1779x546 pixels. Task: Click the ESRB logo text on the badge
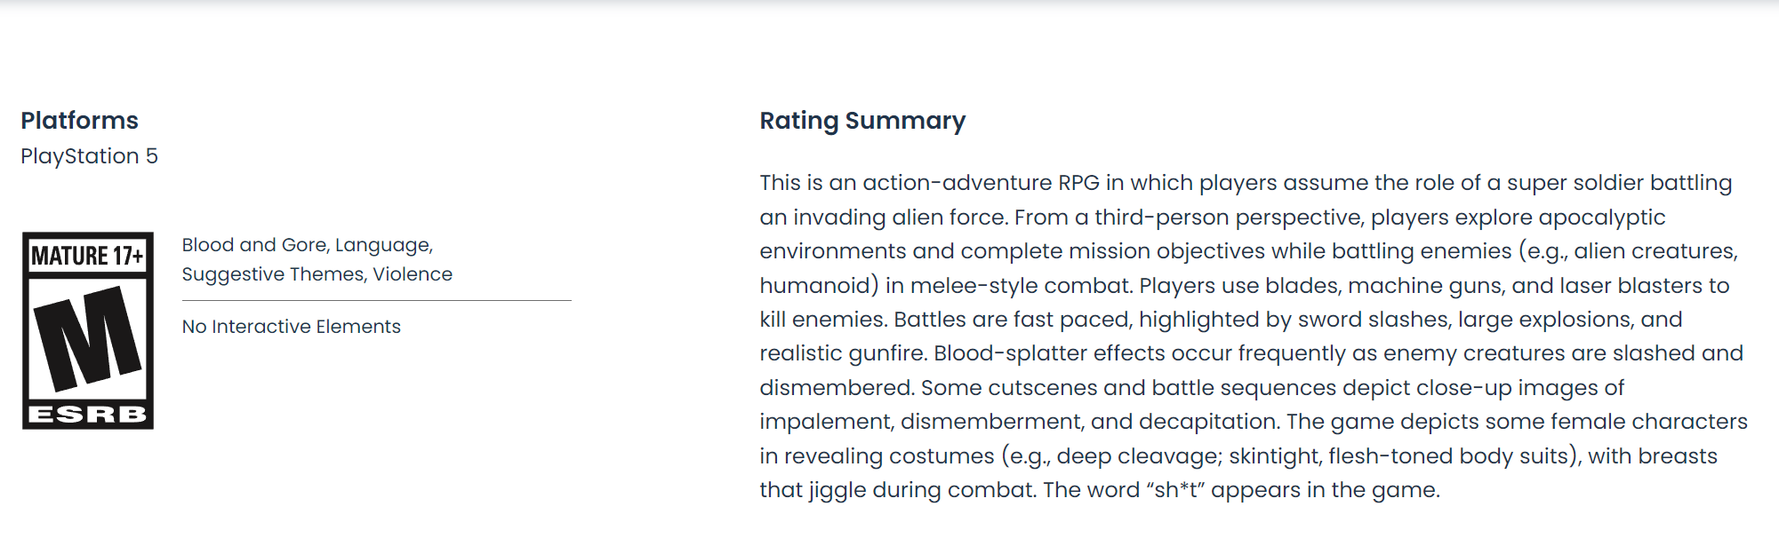coord(87,415)
